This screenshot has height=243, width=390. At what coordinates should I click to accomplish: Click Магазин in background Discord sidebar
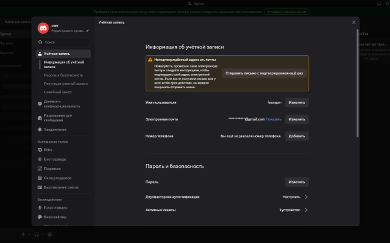pyautogui.click(x=6, y=43)
